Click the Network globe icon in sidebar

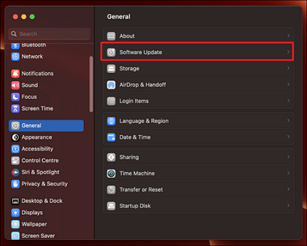15,56
